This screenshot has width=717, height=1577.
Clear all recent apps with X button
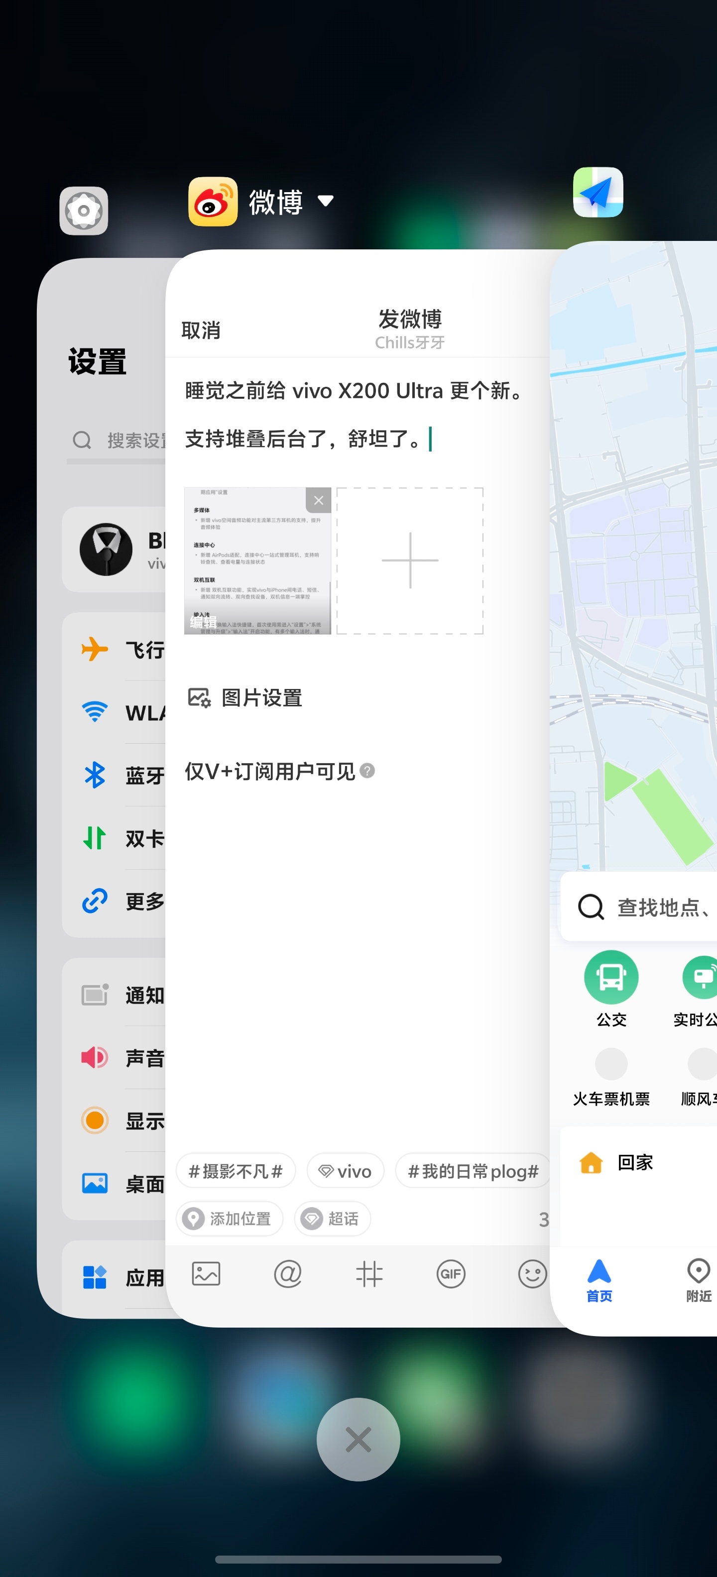[358, 1439]
